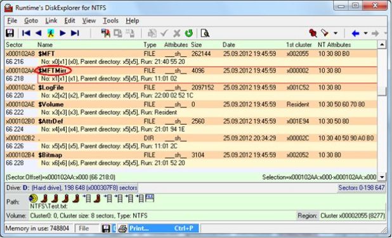The image size is (392, 238).
Task: Click the NTFS\Test.txt path text
Action: 49,206
